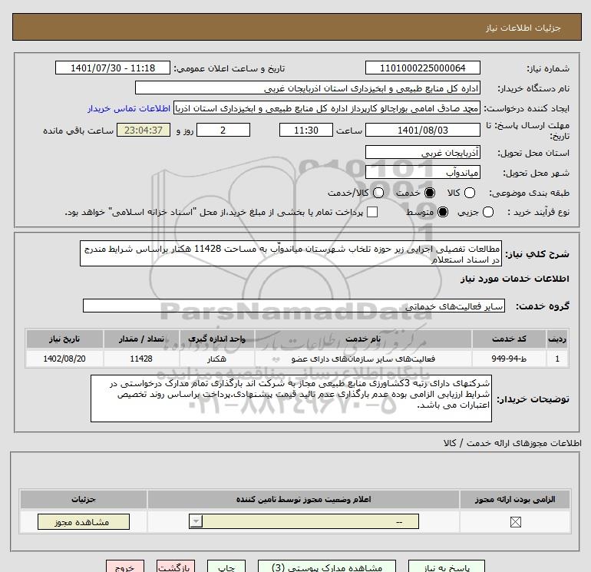The width and height of the screenshot is (591, 572).
Task: Click the delivery city field میاندوآب
Action: [422, 172]
